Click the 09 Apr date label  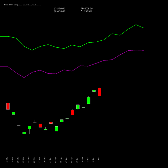[77, 160]
